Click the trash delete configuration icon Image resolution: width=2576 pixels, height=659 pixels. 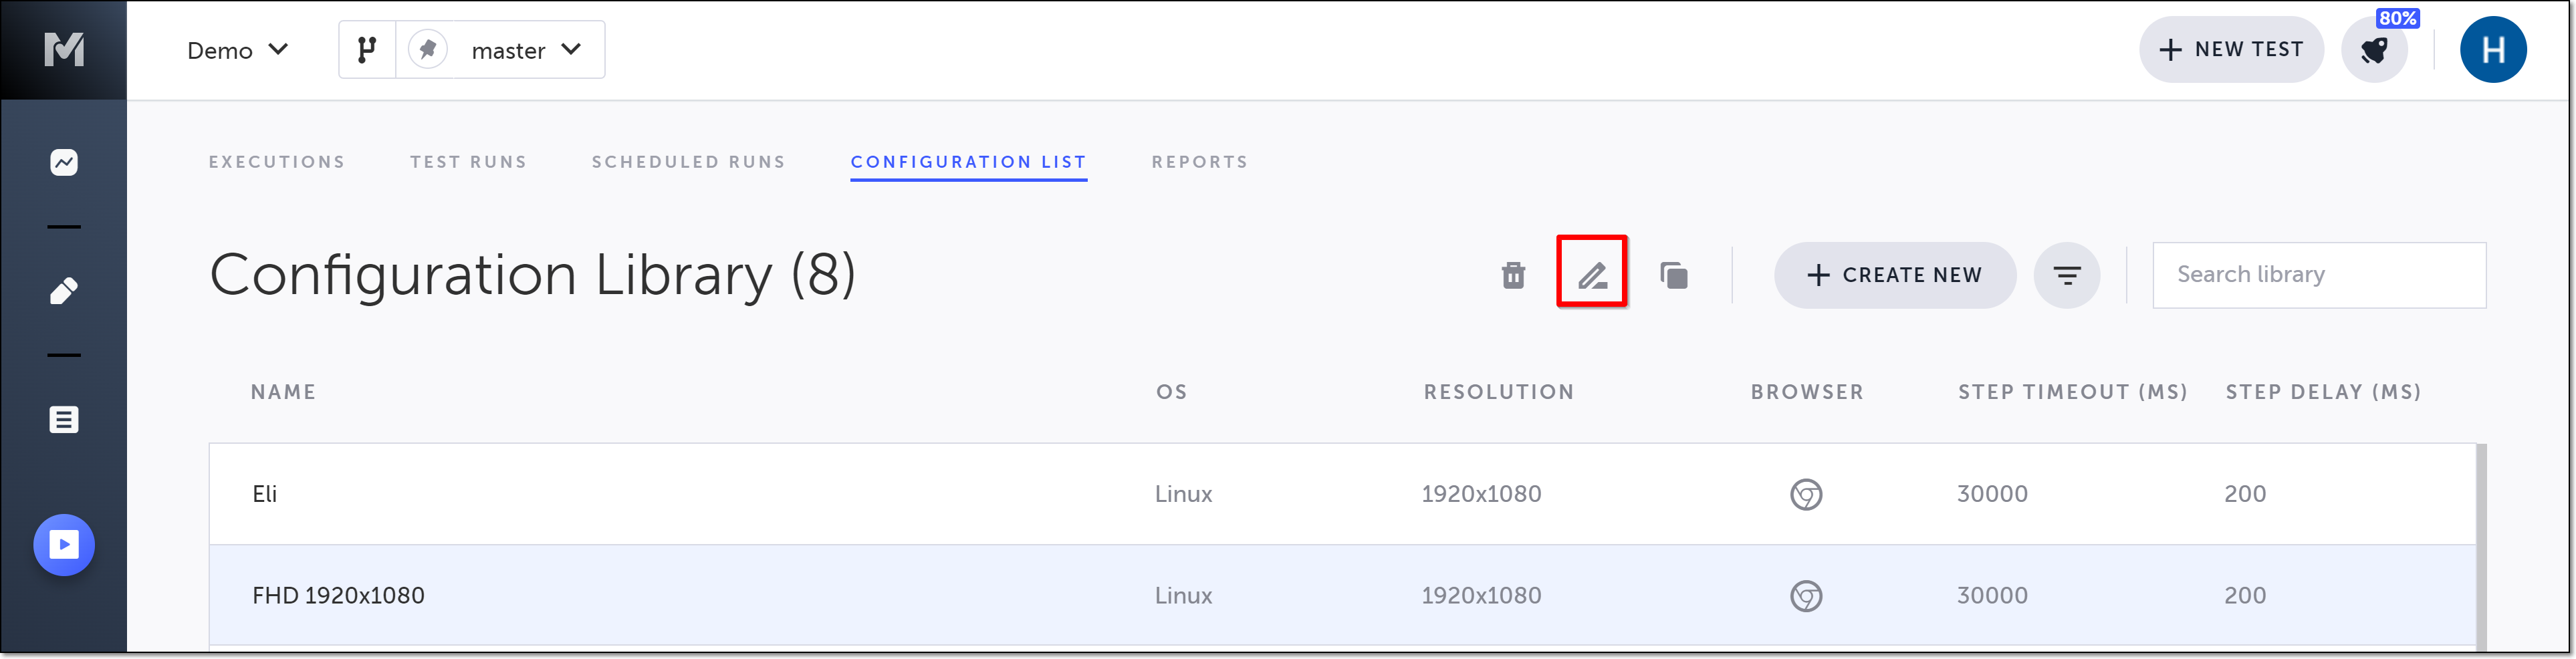1513,275
